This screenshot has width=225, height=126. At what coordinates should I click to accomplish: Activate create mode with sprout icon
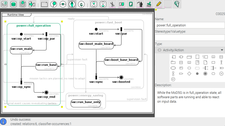click(81, 4)
